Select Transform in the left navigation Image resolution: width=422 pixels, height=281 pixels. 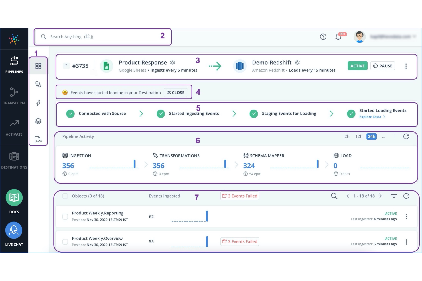click(x=14, y=95)
